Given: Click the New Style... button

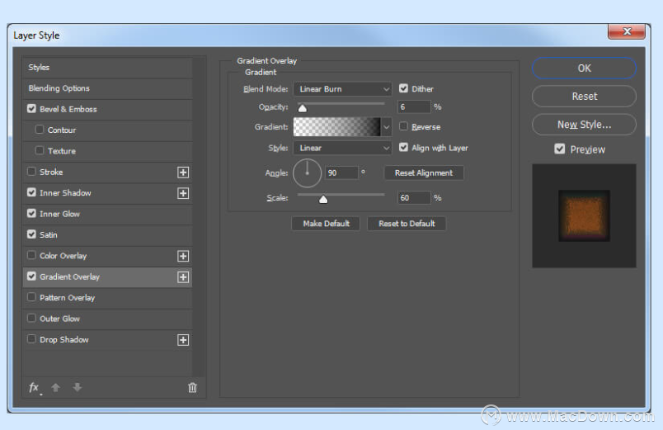Looking at the screenshot, I should tap(584, 125).
